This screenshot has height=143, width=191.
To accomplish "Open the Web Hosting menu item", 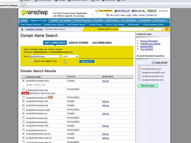I will click(x=112, y=21).
